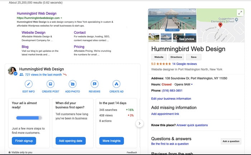Click the ad signup progress bar

(29, 118)
